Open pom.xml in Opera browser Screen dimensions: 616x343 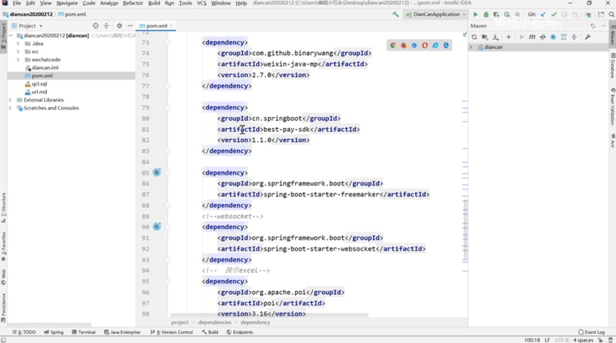click(425, 46)
